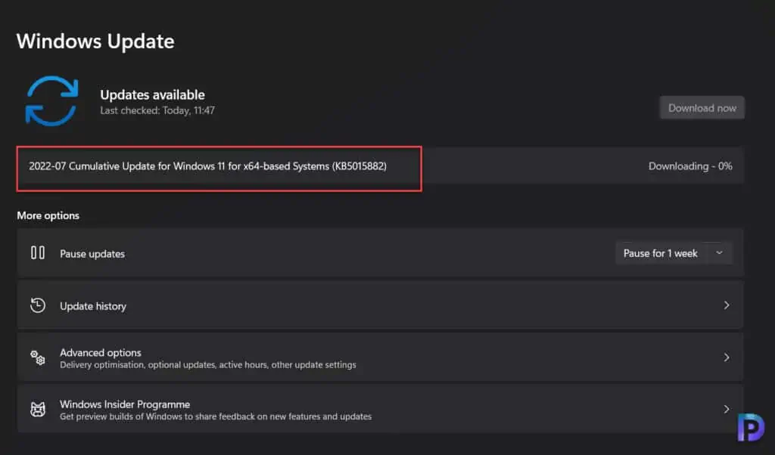This screenshot has width=775, height=455.
Task: Click the More options section heading
Action: (48, 215)
